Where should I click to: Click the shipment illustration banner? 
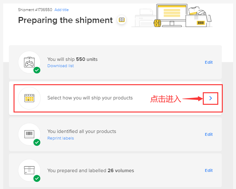pos(172,15)
